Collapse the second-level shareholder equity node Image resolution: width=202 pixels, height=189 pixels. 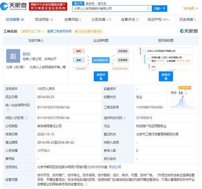pyautogui.click(x=148, y=59)
